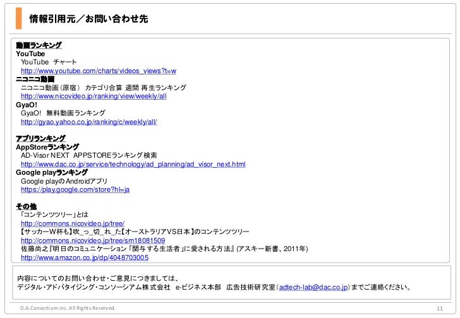Click the text GyaO! 無料動画ランキング
The width and height of the screenshot is (460, 318).
pyautogui.click(x=63, y=113)
